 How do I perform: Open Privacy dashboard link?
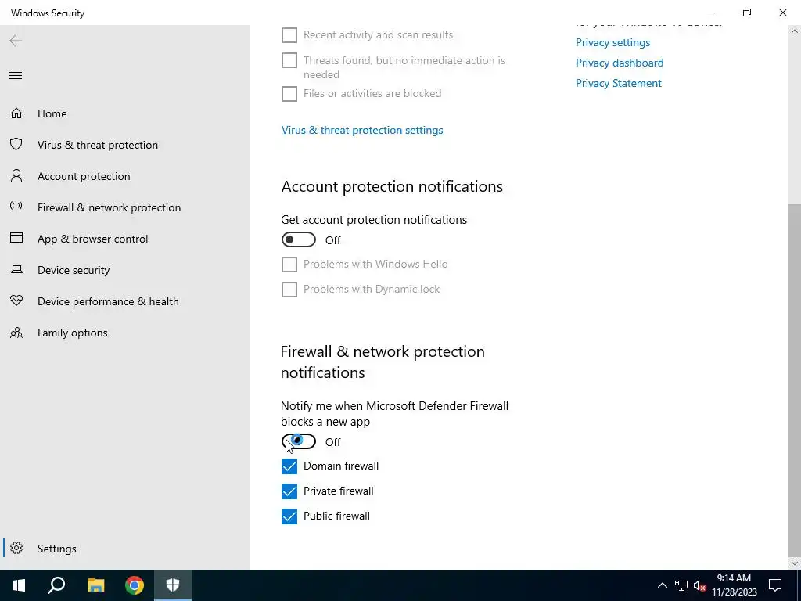point(620,63)
